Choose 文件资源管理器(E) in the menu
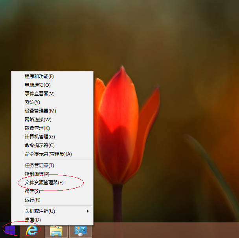 pyautogui.click(x=44, y=182)
